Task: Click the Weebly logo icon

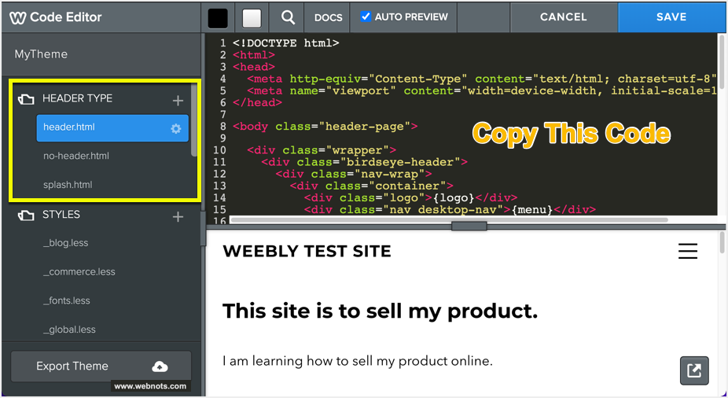Action: point(17,17)
